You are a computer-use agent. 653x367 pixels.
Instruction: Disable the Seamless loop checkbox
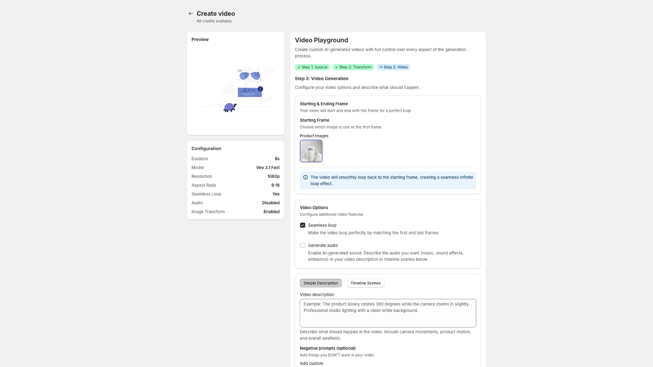[x=303, y=225]
